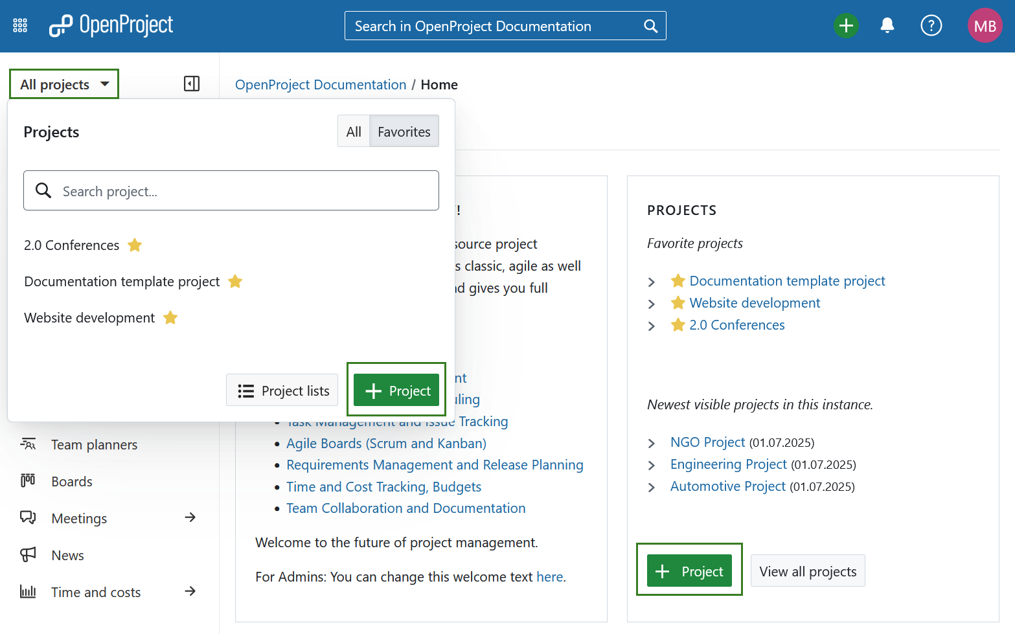Click the Boards sidebar icon
The height and width of the screenshot is (634, 1015).
click(x=28, y=481)
